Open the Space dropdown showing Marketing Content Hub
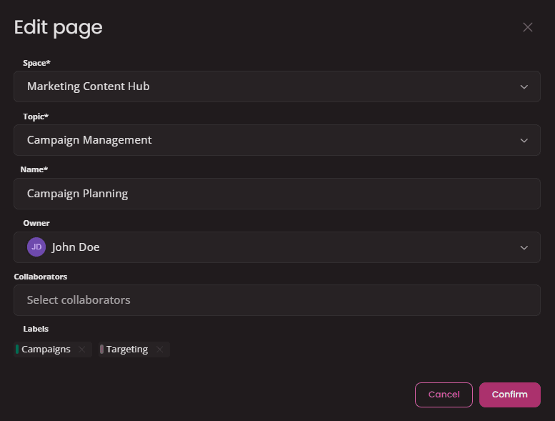This screenshot has width=555, height=421. (x=277, y=86)
